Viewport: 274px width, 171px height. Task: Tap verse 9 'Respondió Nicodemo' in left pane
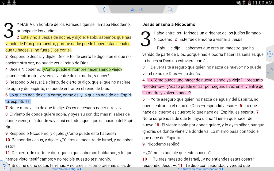[x=63, y=134]
